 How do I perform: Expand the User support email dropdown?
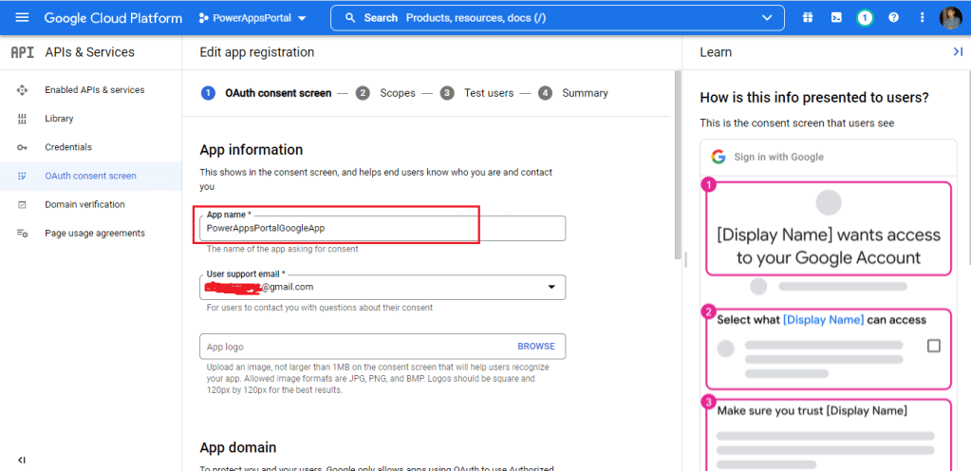552,287
